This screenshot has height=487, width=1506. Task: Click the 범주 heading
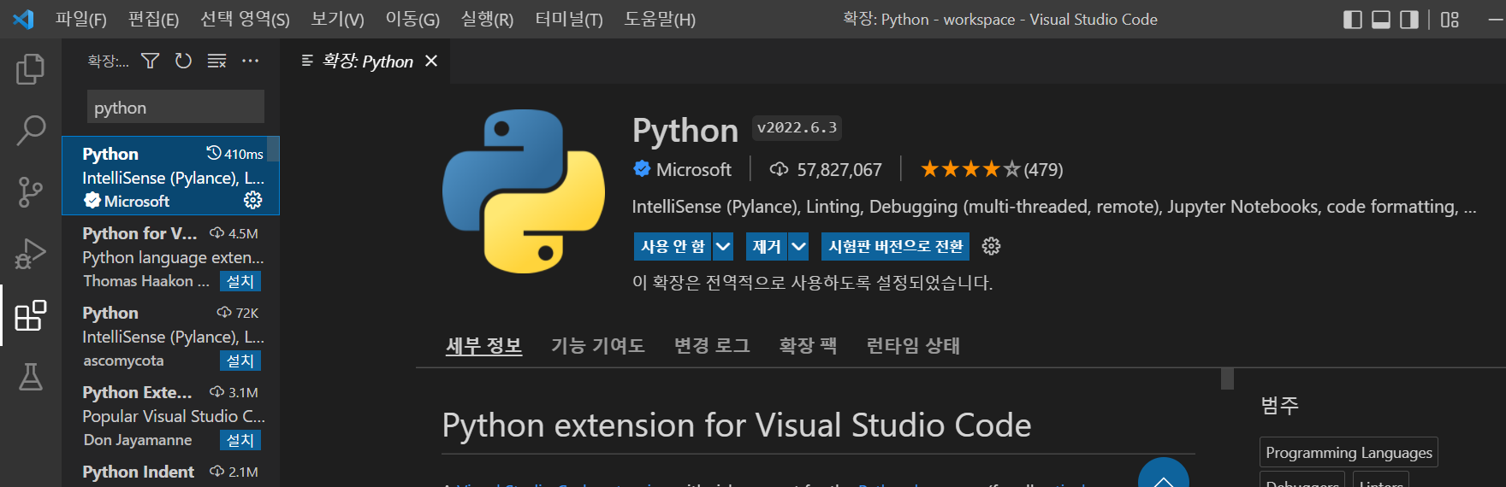click(1279, 405)
